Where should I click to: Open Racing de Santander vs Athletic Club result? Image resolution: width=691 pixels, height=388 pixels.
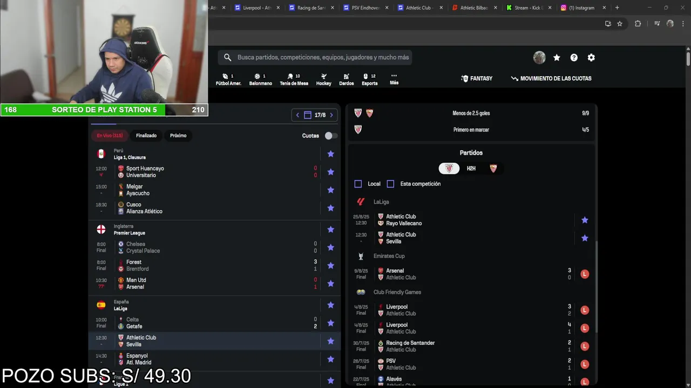point(471,347)
